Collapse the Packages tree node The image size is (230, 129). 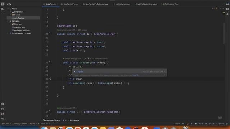tap(8, 21)
